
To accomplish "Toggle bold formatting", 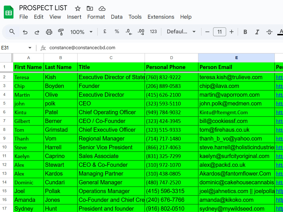I will (245, 32).
